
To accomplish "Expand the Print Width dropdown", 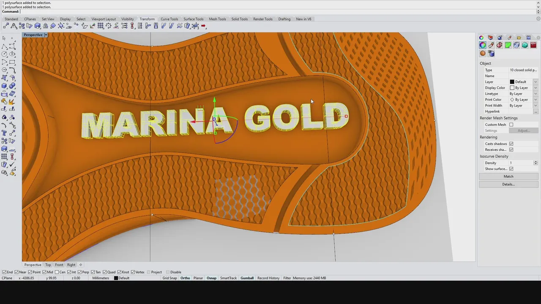I will click(x=536, y=106).
